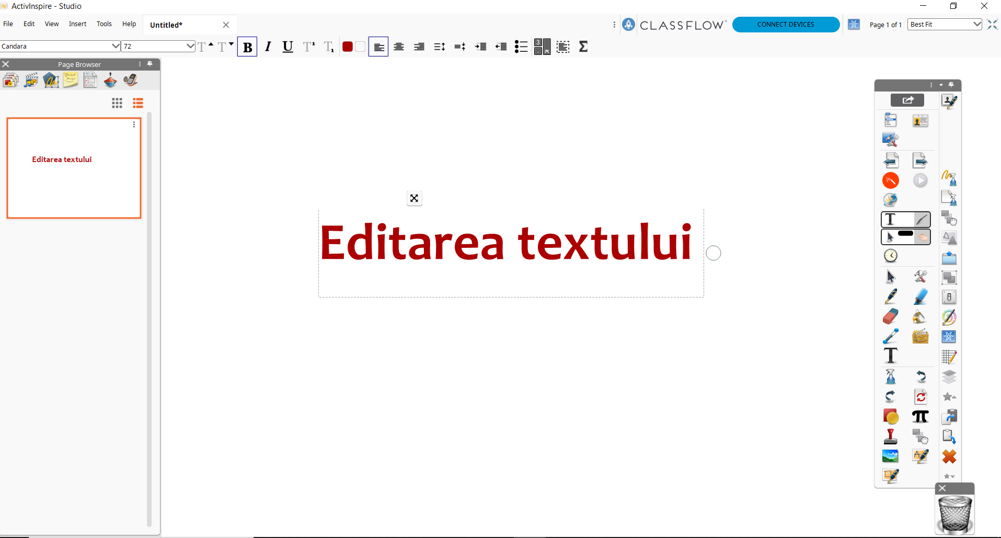Insert a symbol with the Sigma icon

[583, 47]
